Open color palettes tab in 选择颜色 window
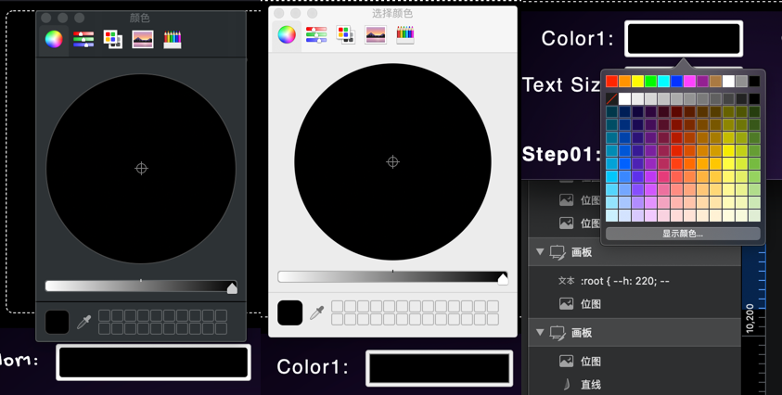 346,34
